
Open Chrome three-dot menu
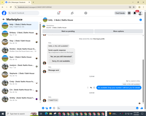click(143, 7)
